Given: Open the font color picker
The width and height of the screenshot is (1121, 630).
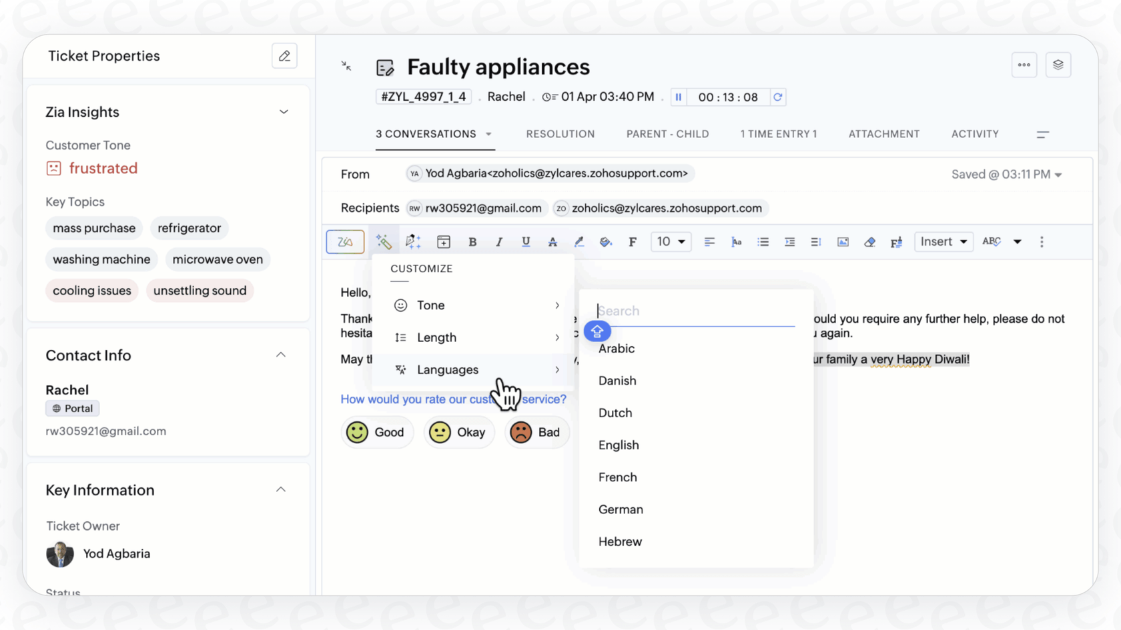Looking at the screenshot, I should pos(552,241).
